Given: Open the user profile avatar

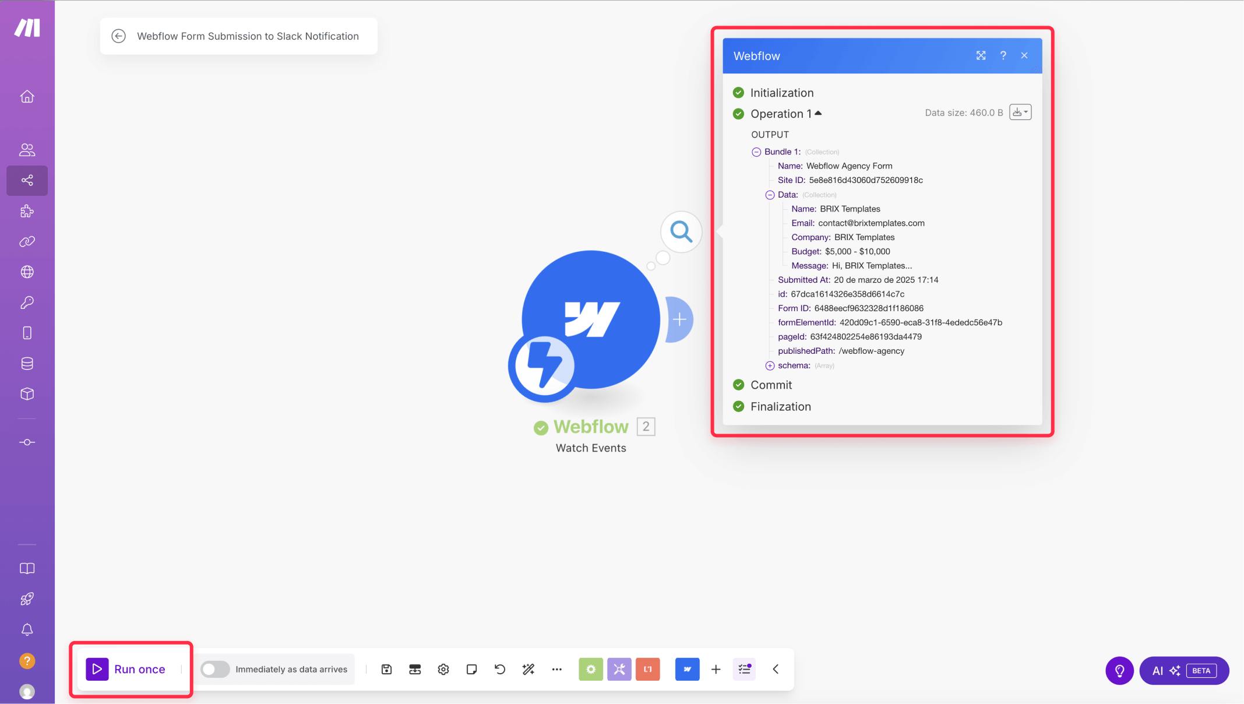Looking at the screenshot, I should (x=27, y=692).
